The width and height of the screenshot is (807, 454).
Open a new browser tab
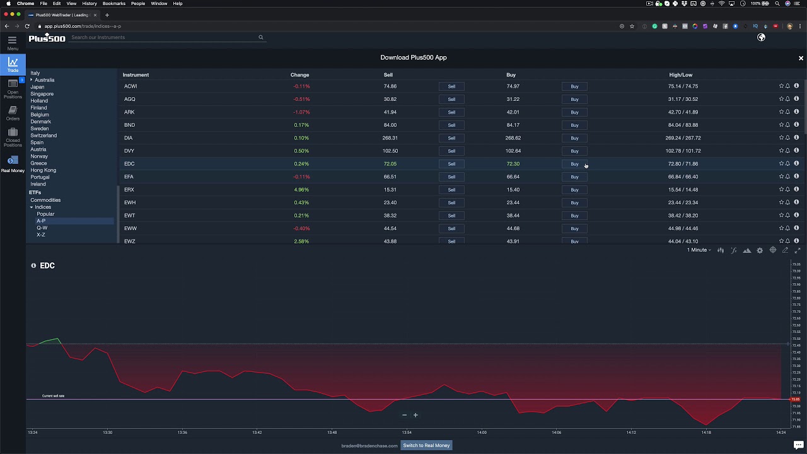107,15
